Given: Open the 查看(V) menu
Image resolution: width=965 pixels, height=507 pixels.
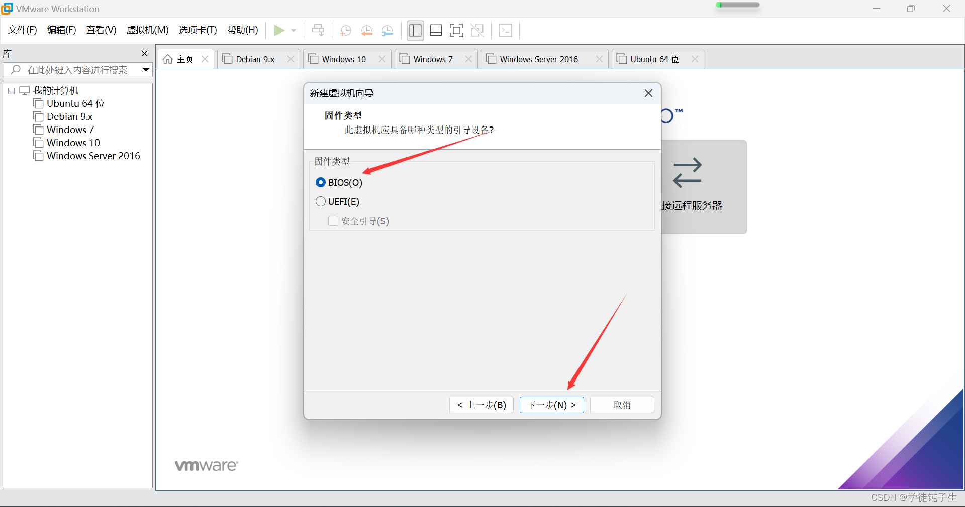Looking at the screenshot, I should pyautogui.click(x=101, y=30).
